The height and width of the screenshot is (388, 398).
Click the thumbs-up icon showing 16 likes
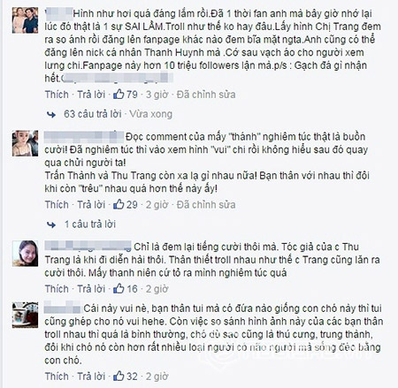[x=119, y=288]
